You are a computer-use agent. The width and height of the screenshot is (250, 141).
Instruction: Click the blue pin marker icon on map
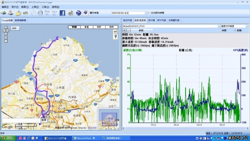click(116, 36)
